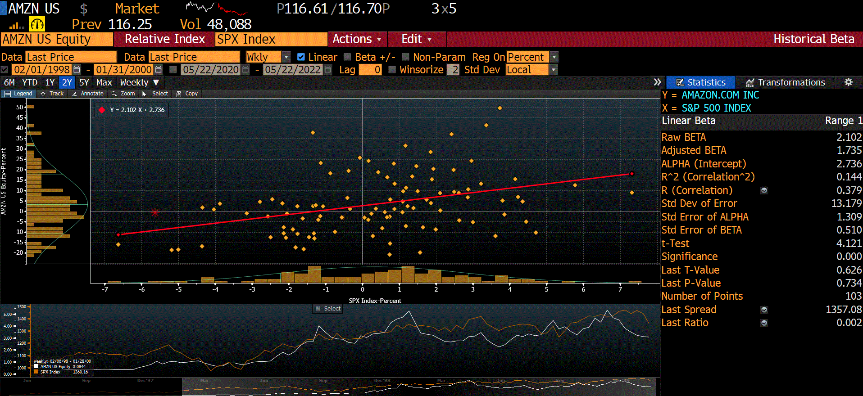This screenshot has height=396, width=863.
Task: Edit the Winsorize value 2 field
Action: pyautogui.click(x=454, y=70)
